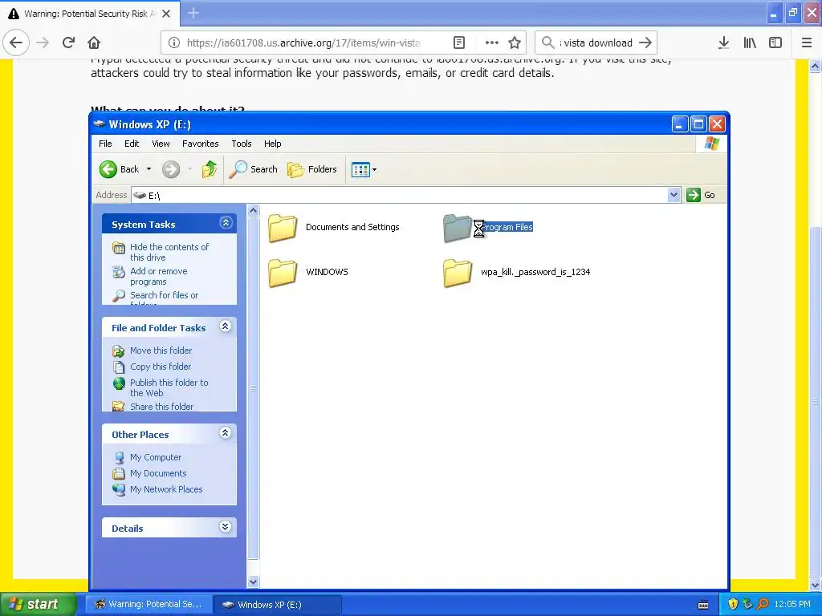Select the Documents and Settings folder icon
Viewport: 822px width, 616px height.
[x=283, y=228]
